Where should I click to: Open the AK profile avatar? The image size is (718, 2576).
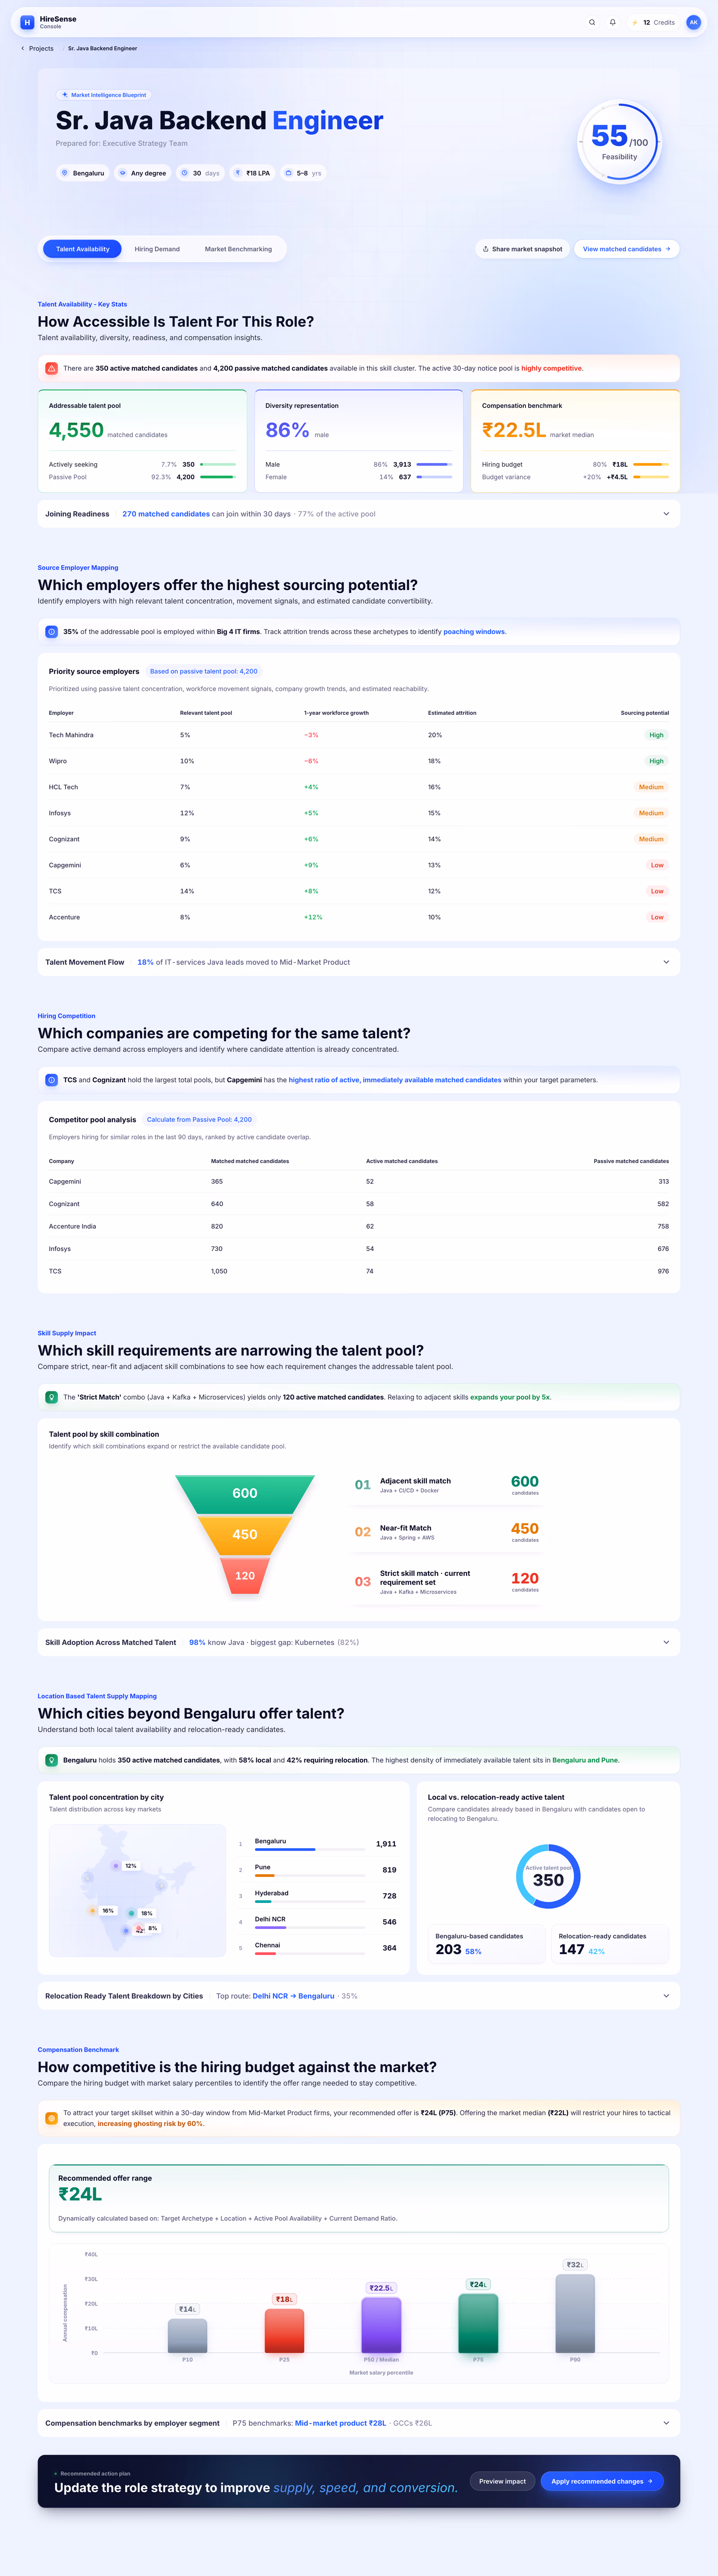(x=693, y=22)
